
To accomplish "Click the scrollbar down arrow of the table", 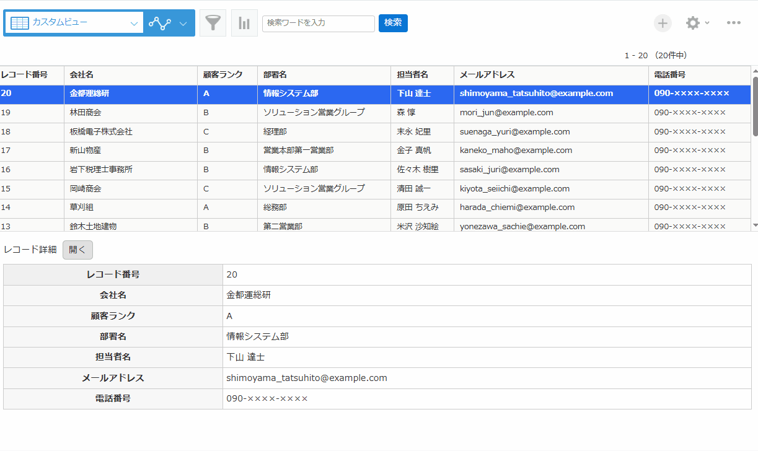I will point(755,225).
